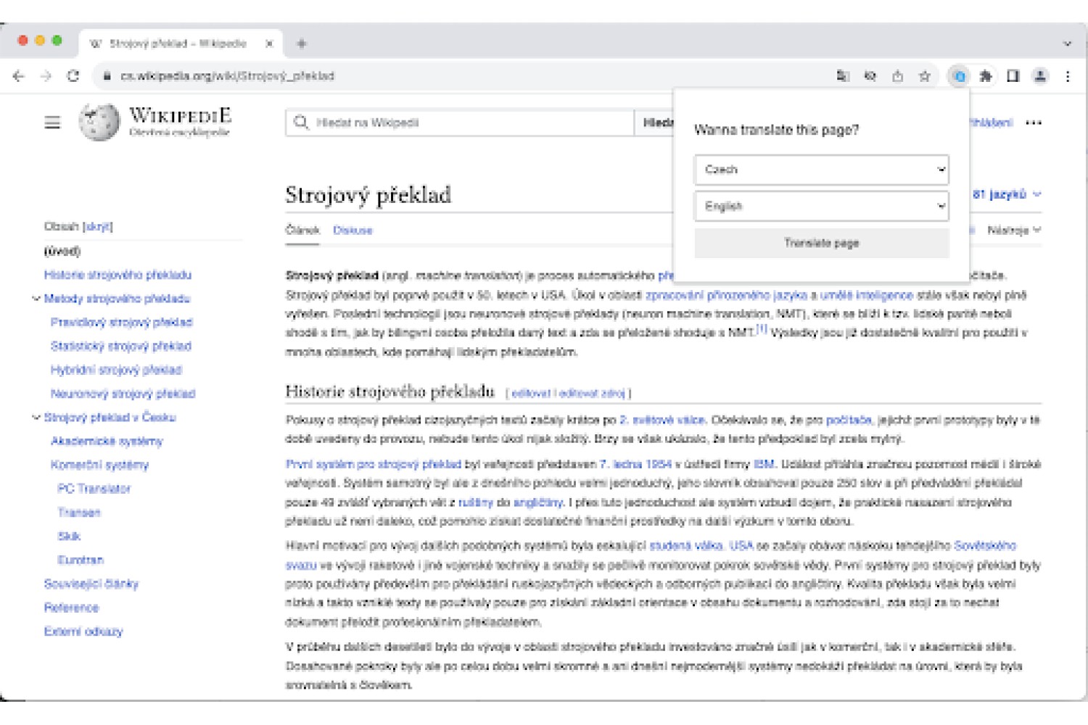
Task: Click the tab search chevron in the tab strip
Action: [x=1067, y=43]
